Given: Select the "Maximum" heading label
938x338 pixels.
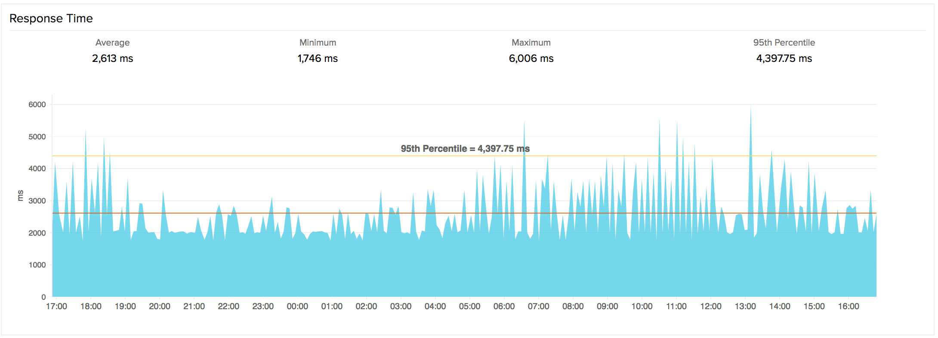Looking at the screenshot, I should 531,43.
